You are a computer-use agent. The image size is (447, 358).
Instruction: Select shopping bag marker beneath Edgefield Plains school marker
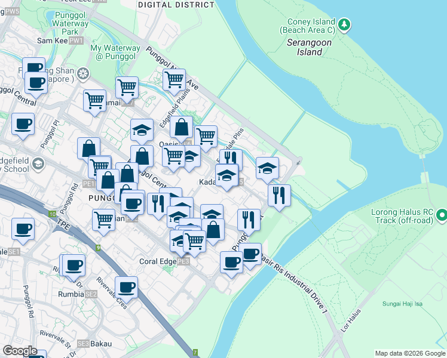[x=142, y=158]
